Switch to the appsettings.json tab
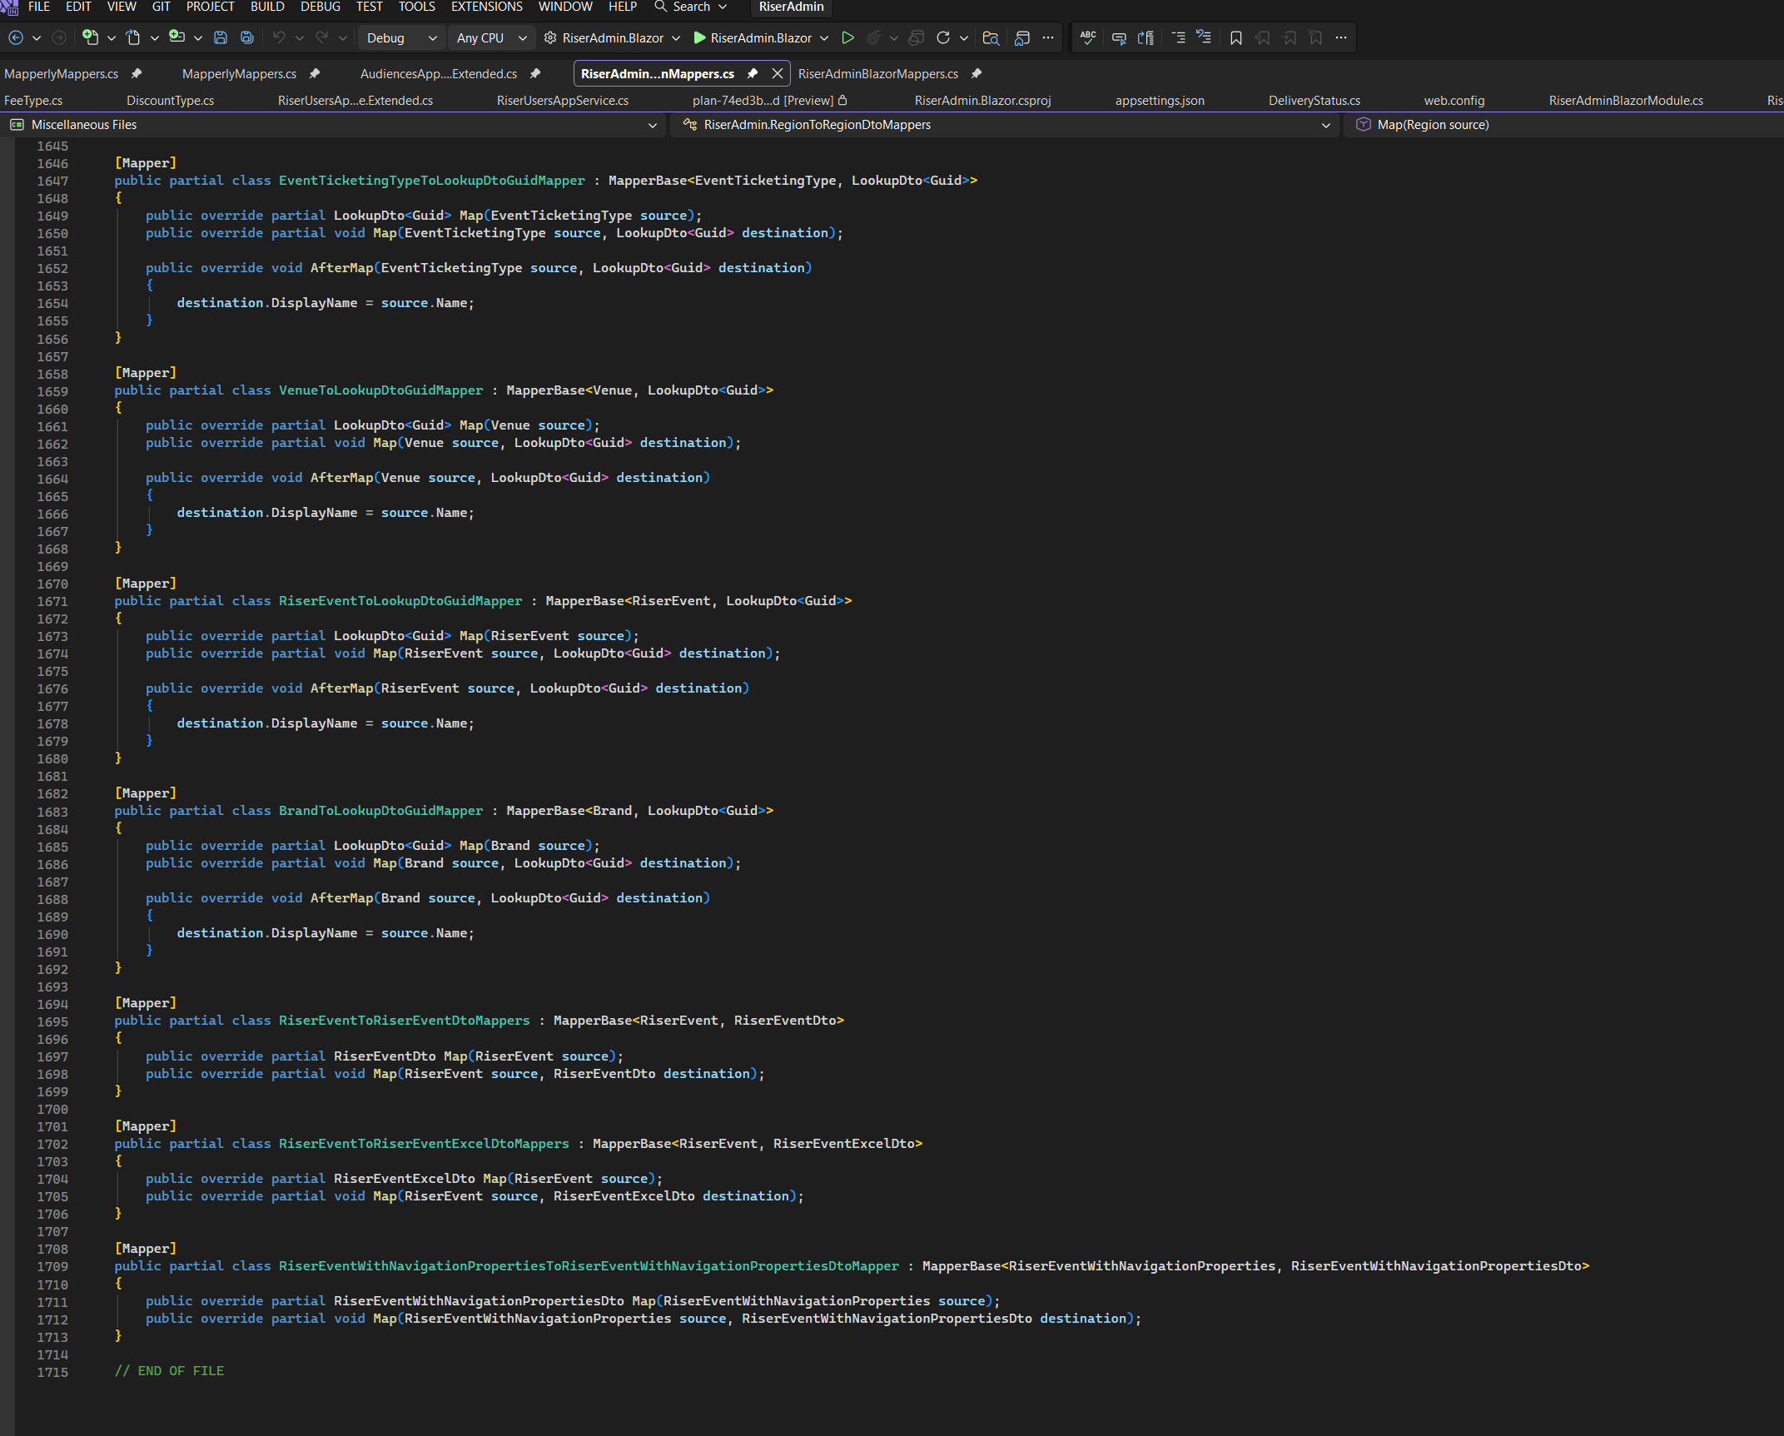Image resolution: width=1784 pixels, height=1436 pixels. click(x=1159, y=100)
